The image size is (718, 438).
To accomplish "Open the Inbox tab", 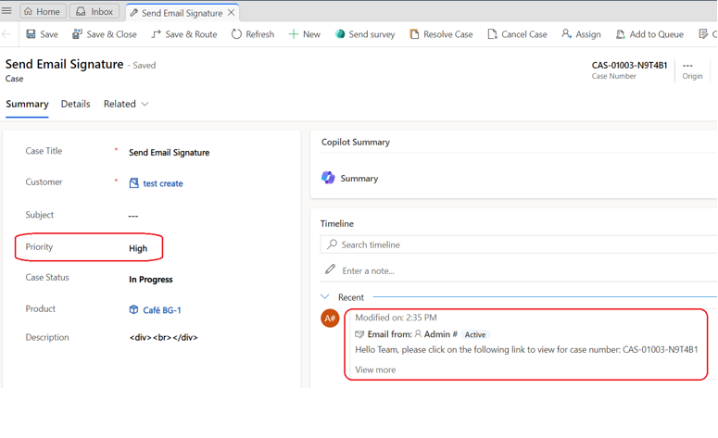I will click(x=94, y=12).
